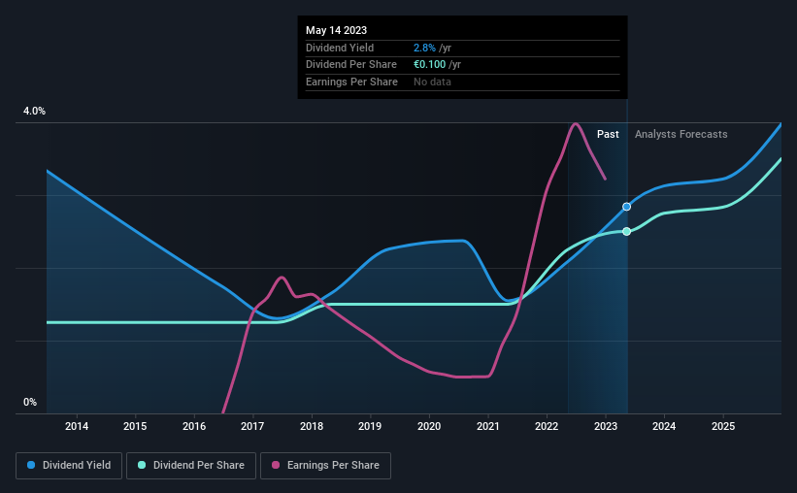Click the 2021 x-axis label
Viewport: 797px width, 493px height.
pos(488,426)
